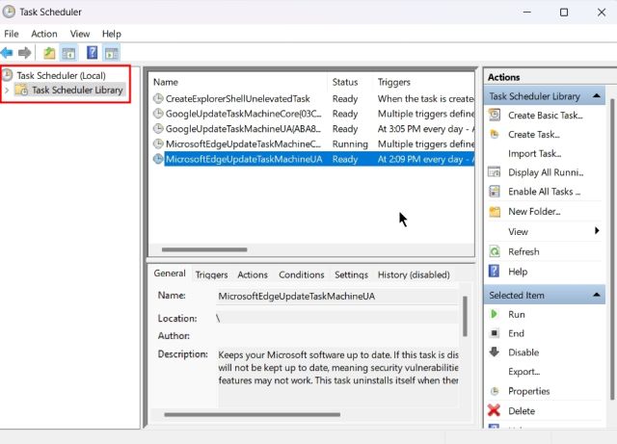Screen dimensions: 617x444
Task: Click the task list horizontal scrollbar
Action: coord(204,249)
